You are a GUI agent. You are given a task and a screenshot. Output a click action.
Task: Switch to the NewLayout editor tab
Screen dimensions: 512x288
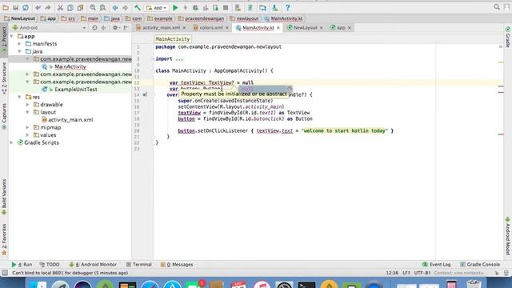(x=305, y=28)
